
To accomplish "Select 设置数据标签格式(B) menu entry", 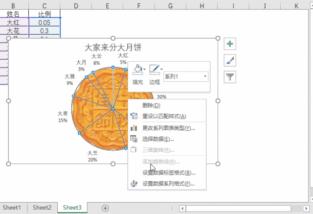I will 169,173.
